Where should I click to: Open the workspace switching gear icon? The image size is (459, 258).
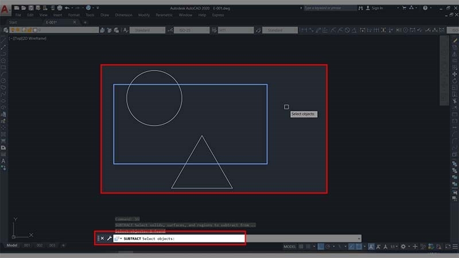click(x=403, y=247)
